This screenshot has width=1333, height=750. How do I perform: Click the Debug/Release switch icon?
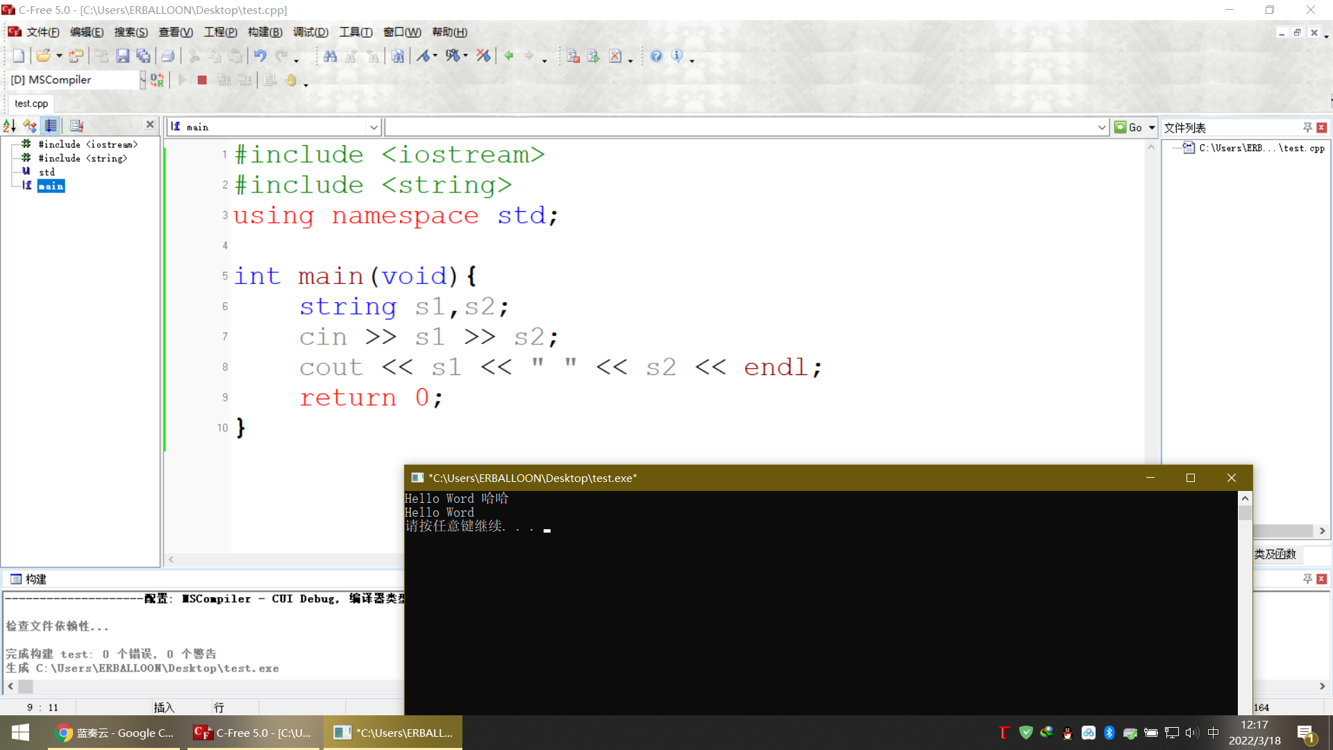tap(158, 80)
